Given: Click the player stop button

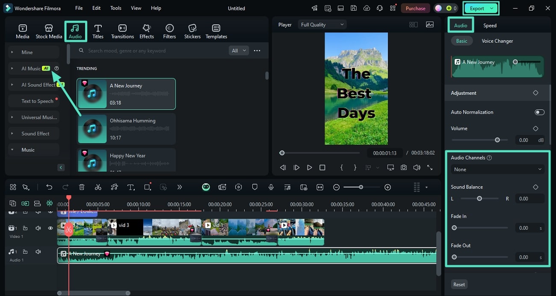Looking at the screenshot, I should [x=322, y=168].
